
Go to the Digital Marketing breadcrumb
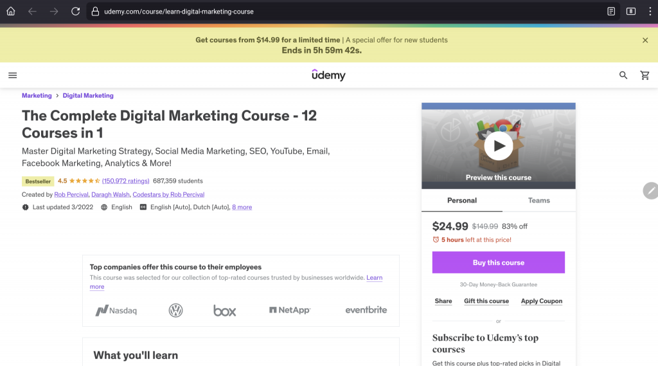88,95
